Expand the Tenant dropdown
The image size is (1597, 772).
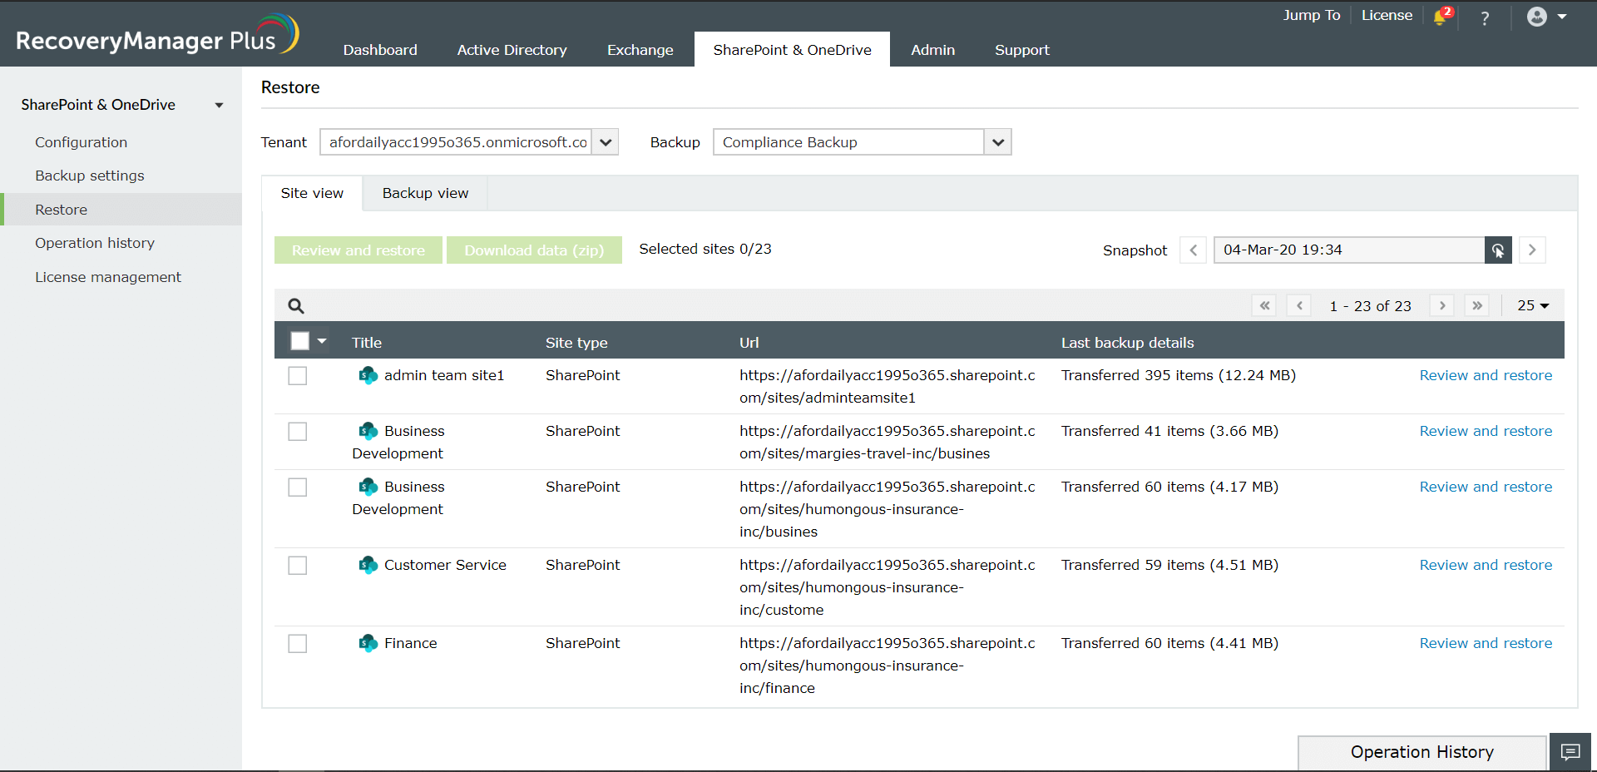click(x=606, y=142)
